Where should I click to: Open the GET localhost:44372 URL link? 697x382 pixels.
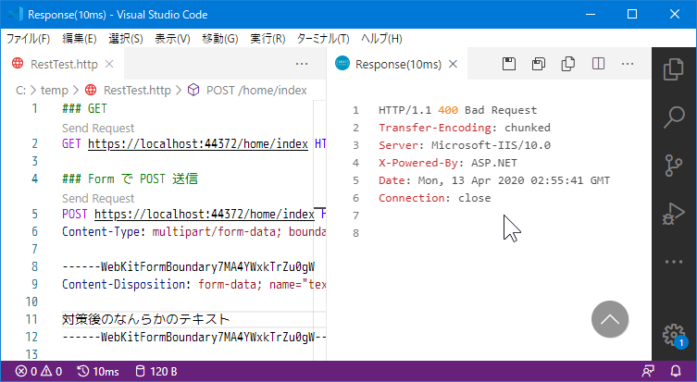[198, 144]
